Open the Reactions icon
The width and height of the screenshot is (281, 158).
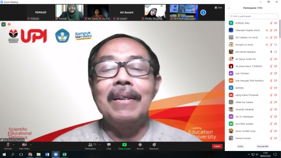[x=154, y=144]
